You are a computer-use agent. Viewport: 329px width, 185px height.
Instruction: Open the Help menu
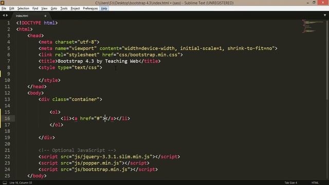[104, 8]
